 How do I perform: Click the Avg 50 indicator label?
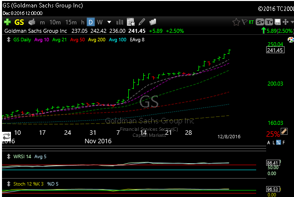tap(78, 40)
